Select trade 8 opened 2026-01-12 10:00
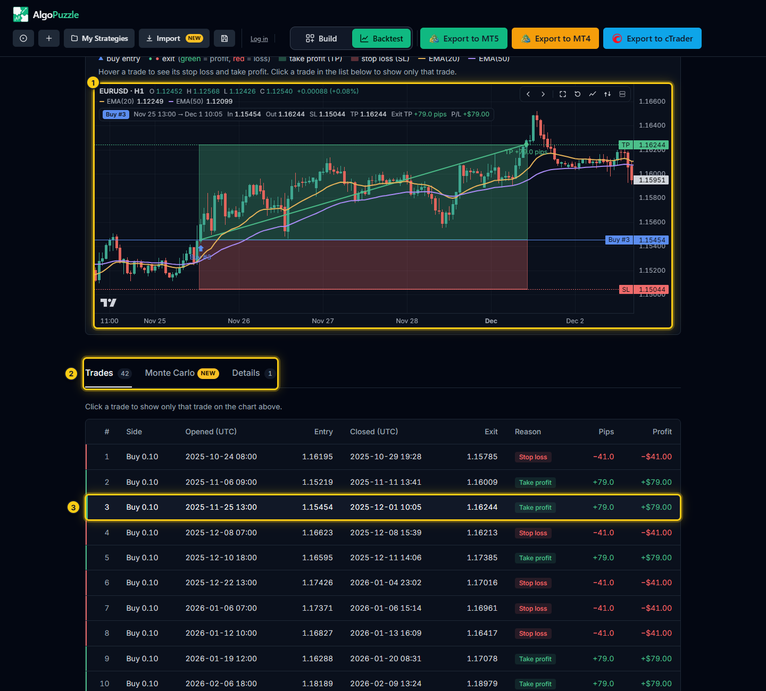766x691 pixels. coord(383,633)
